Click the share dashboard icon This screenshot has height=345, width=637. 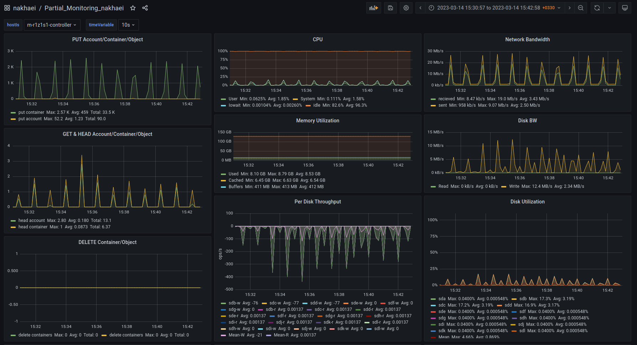pyautogui.click(x=145, y=8)
